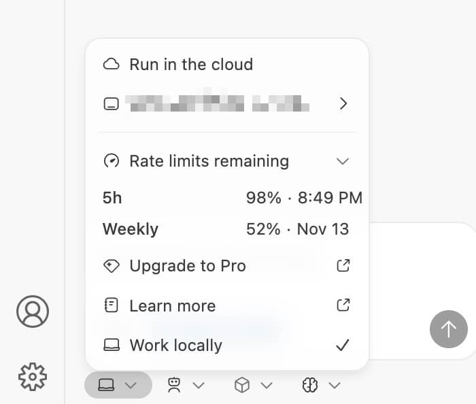Open the laptop environment dropdown
This screenshot has height=404, width=476.
(x=118, y=386)
